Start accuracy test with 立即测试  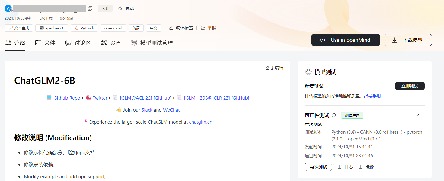(410, 86)
